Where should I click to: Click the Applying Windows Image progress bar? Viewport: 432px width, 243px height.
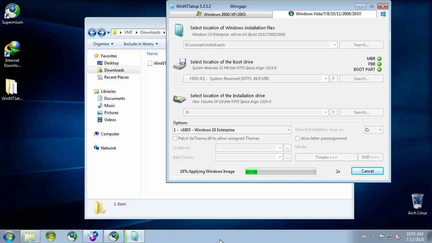[x=281, y=171]
